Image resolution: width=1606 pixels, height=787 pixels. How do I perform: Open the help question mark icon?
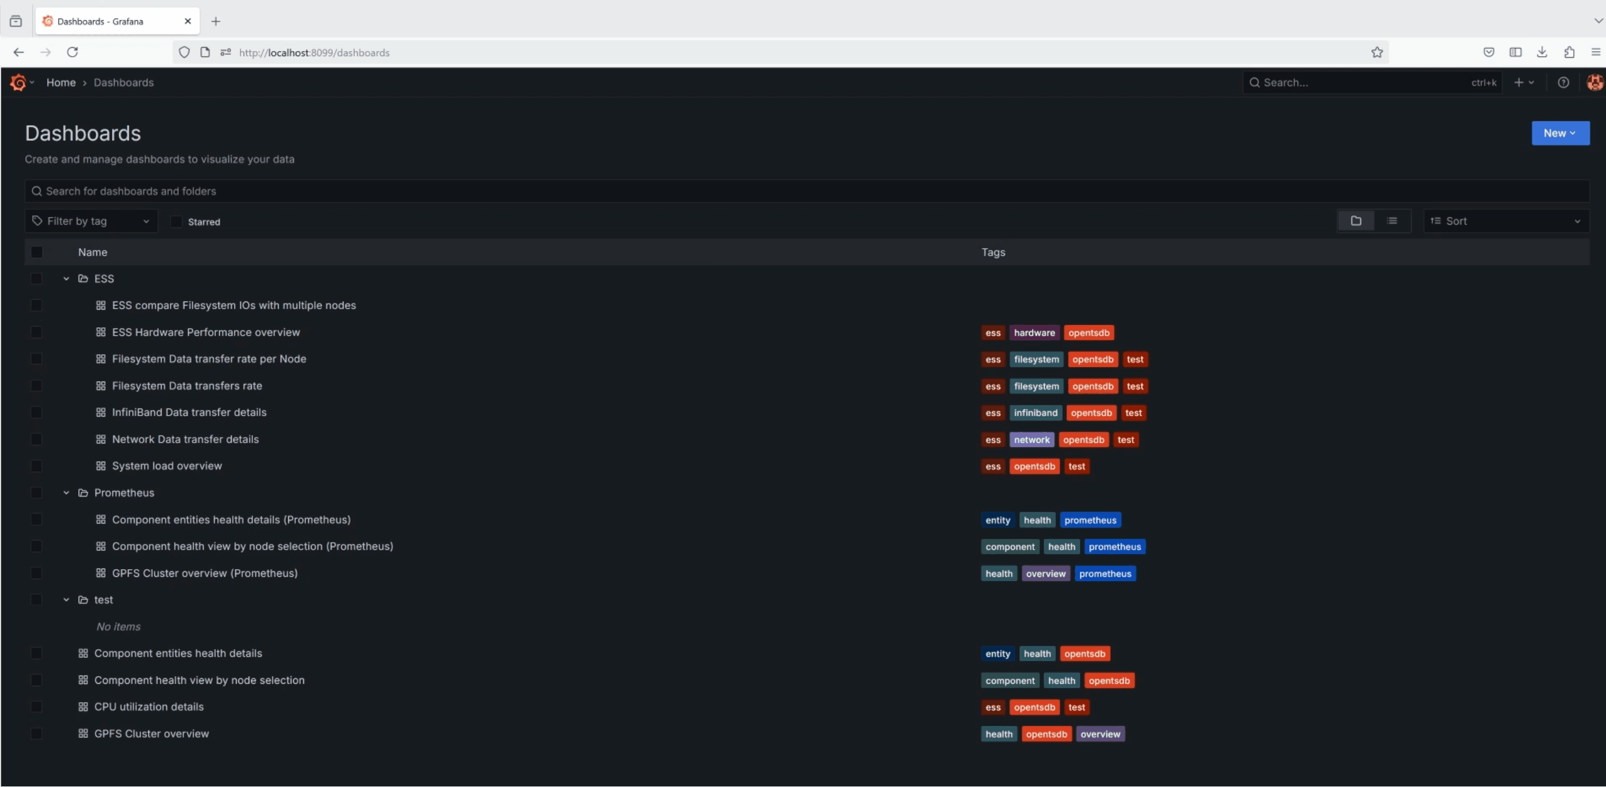pyautogui.click(x=1563, y=82)
